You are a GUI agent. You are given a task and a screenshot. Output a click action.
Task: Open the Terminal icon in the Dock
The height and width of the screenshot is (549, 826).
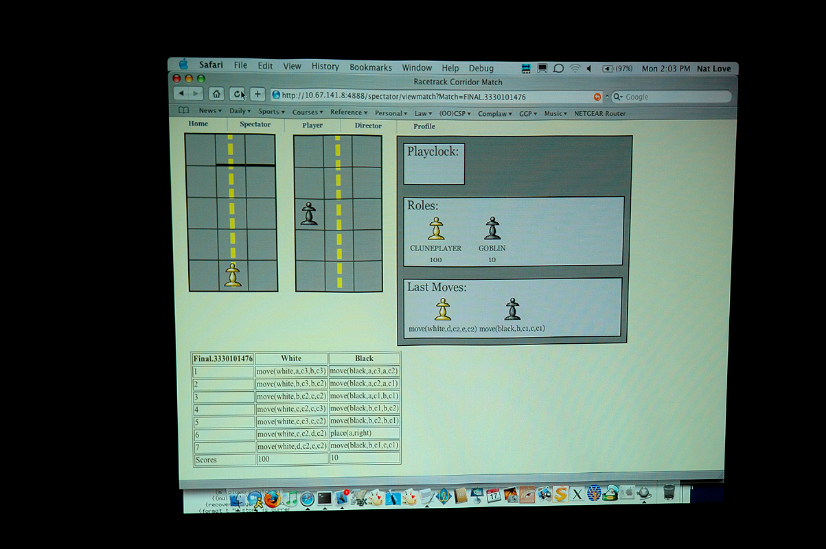324,498
